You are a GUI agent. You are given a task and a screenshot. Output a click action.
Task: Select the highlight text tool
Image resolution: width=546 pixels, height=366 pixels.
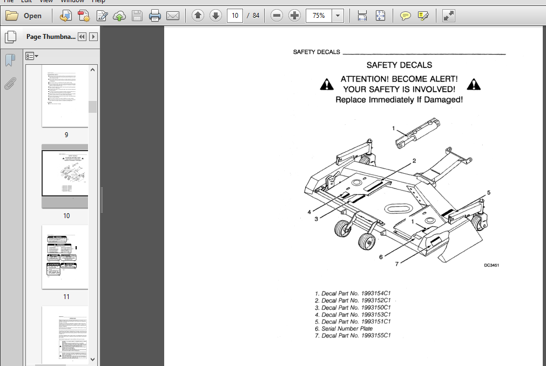pos(423,16)
